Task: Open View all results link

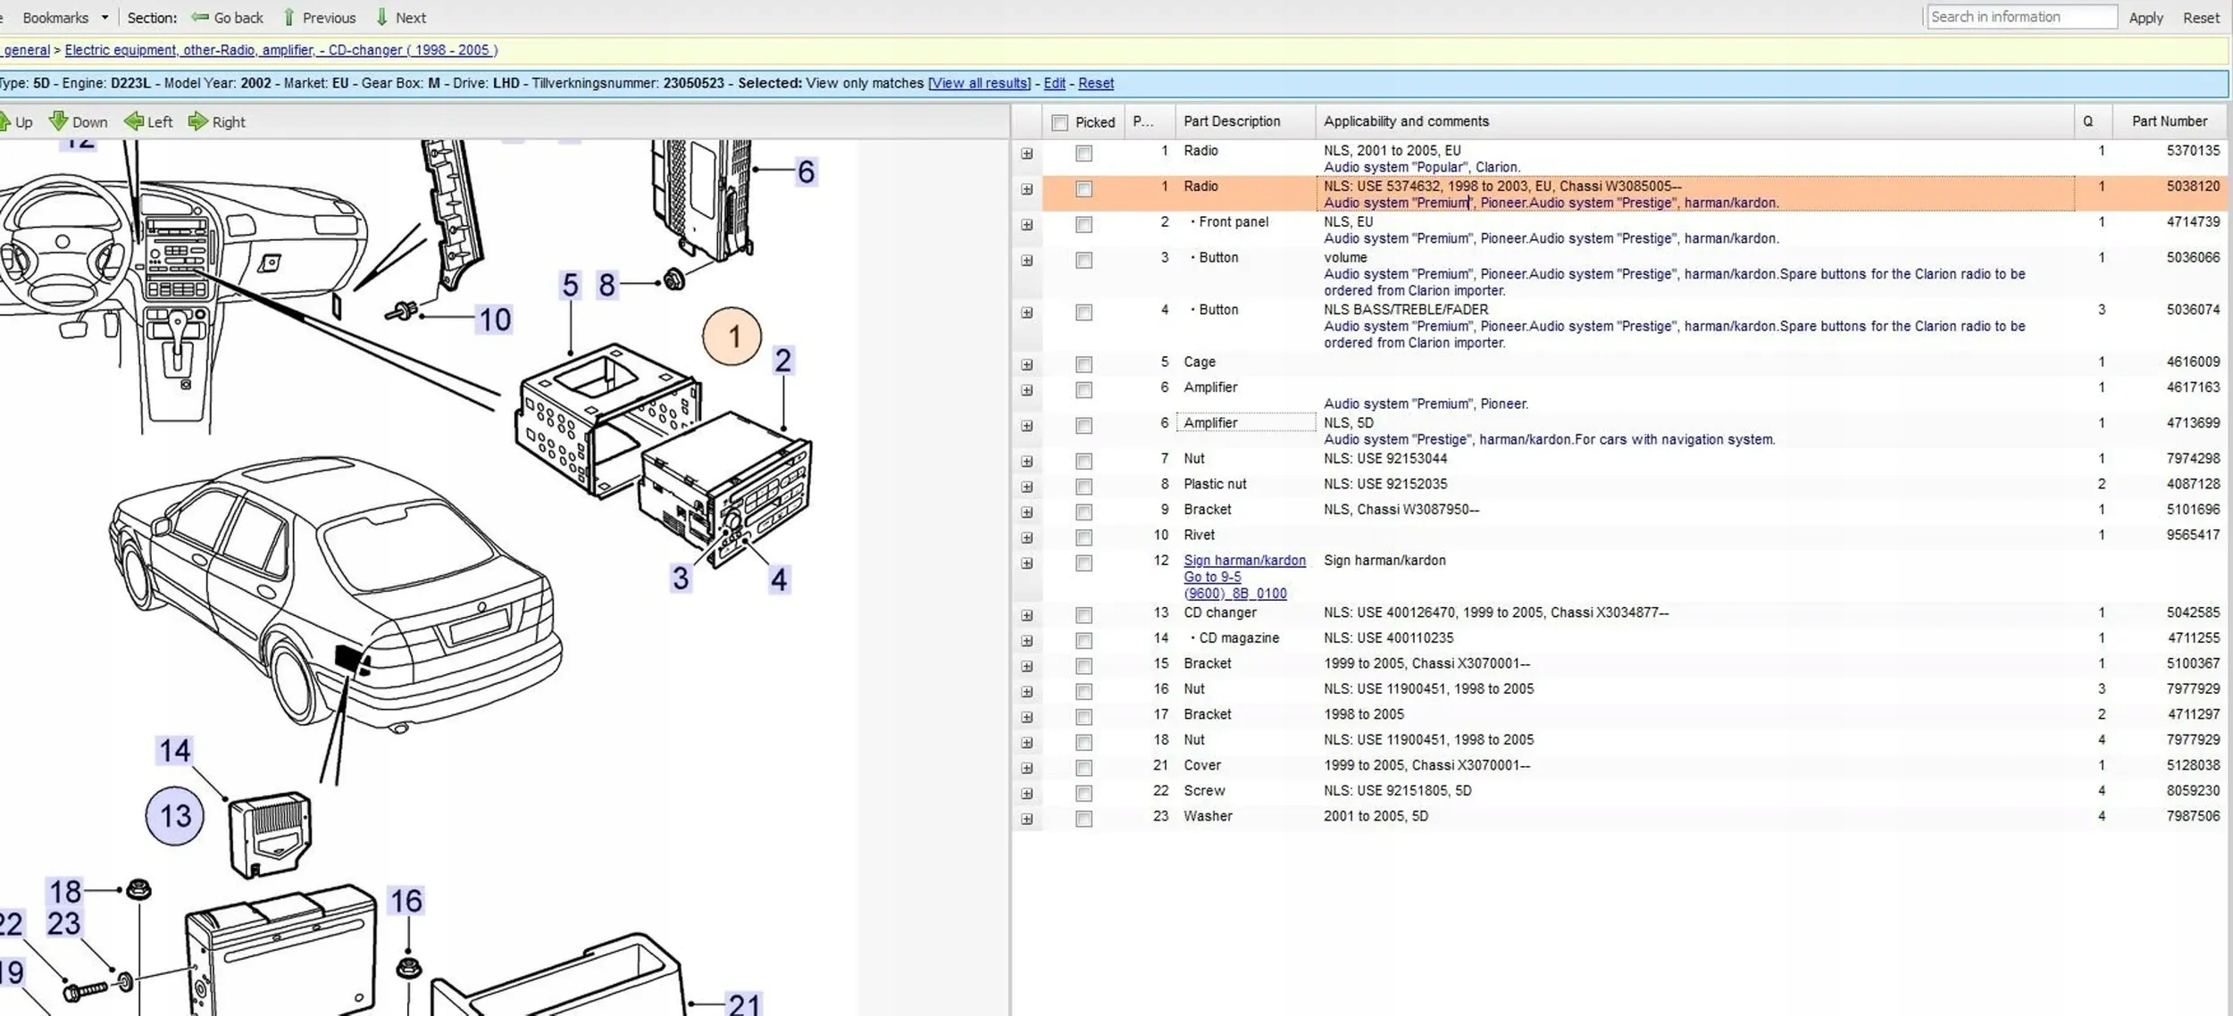Action: tap(980, 83)
